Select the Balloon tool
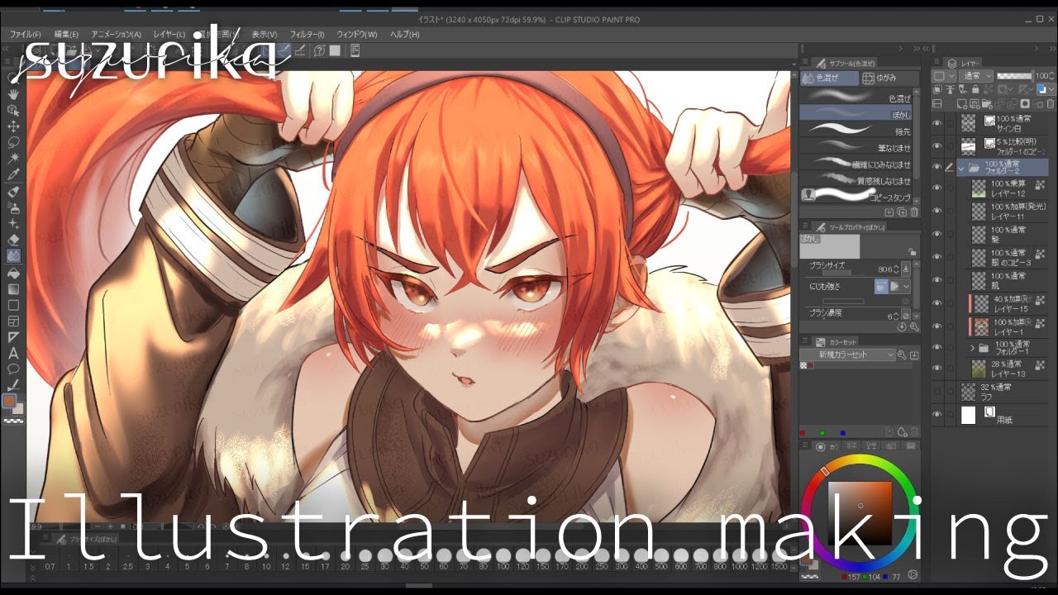Image resolution: width=1058 pixels, height=595 pixels. coord(13,369)
